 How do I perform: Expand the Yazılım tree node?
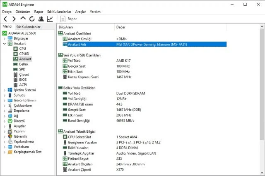pos(5,131)
